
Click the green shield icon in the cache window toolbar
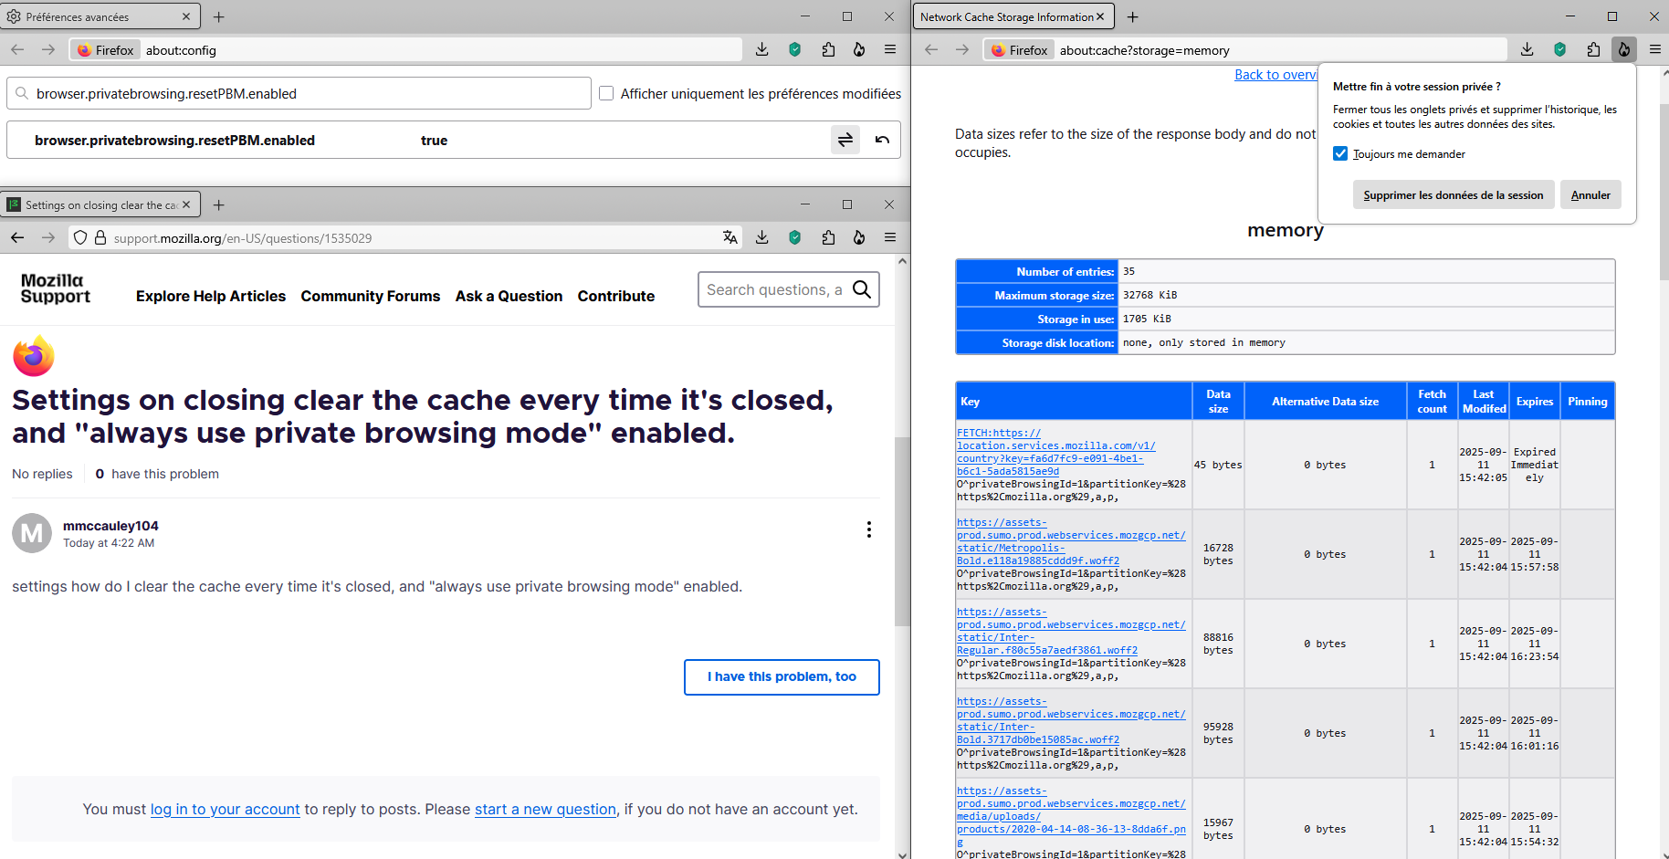pos(1560,49)
